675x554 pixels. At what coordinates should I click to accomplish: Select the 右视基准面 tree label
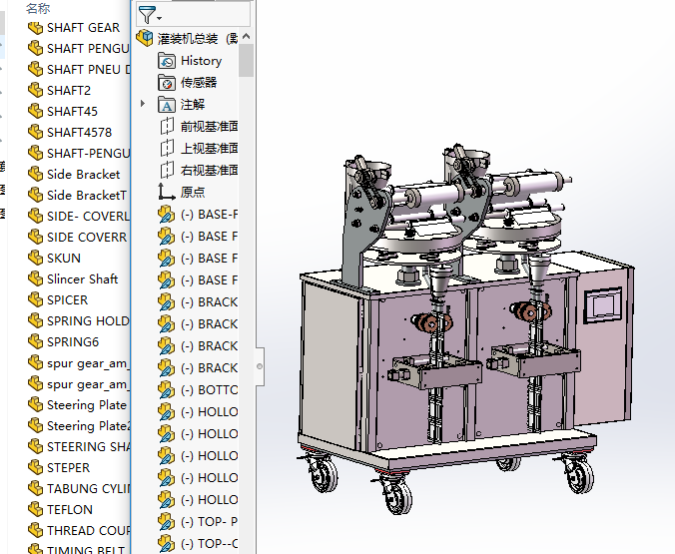point(210,171)
